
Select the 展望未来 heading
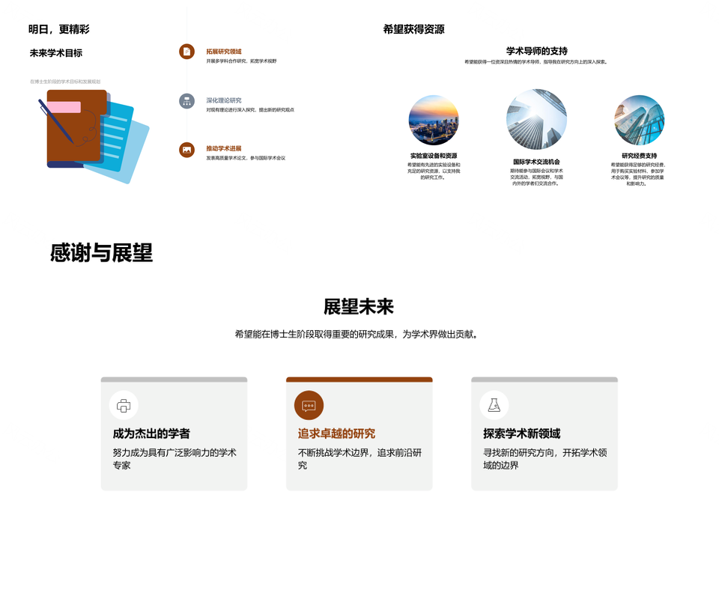pos(359,307)
